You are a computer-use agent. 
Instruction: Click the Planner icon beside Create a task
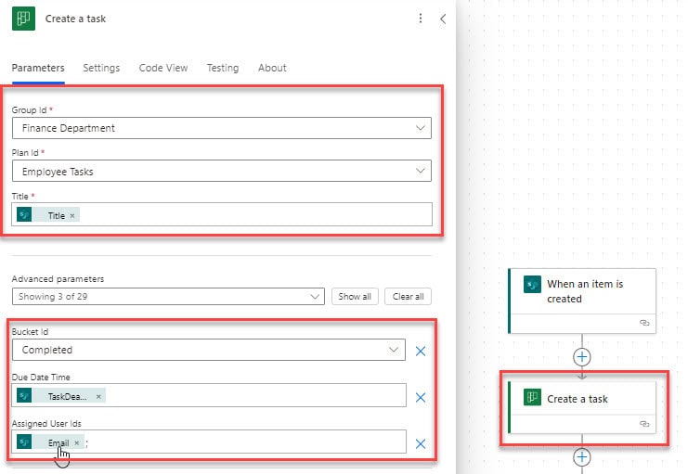point(24,19)
